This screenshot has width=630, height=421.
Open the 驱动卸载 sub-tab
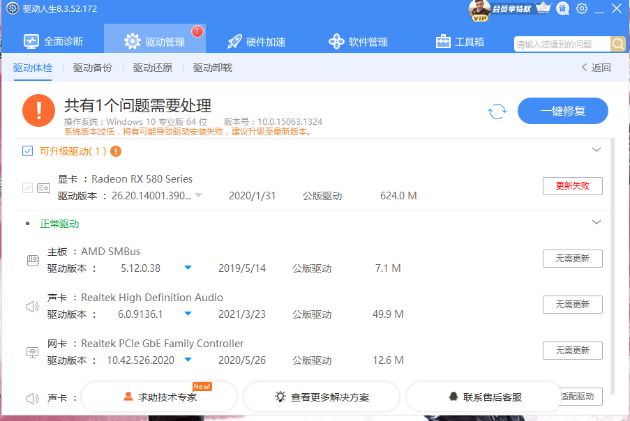[213, 68]
